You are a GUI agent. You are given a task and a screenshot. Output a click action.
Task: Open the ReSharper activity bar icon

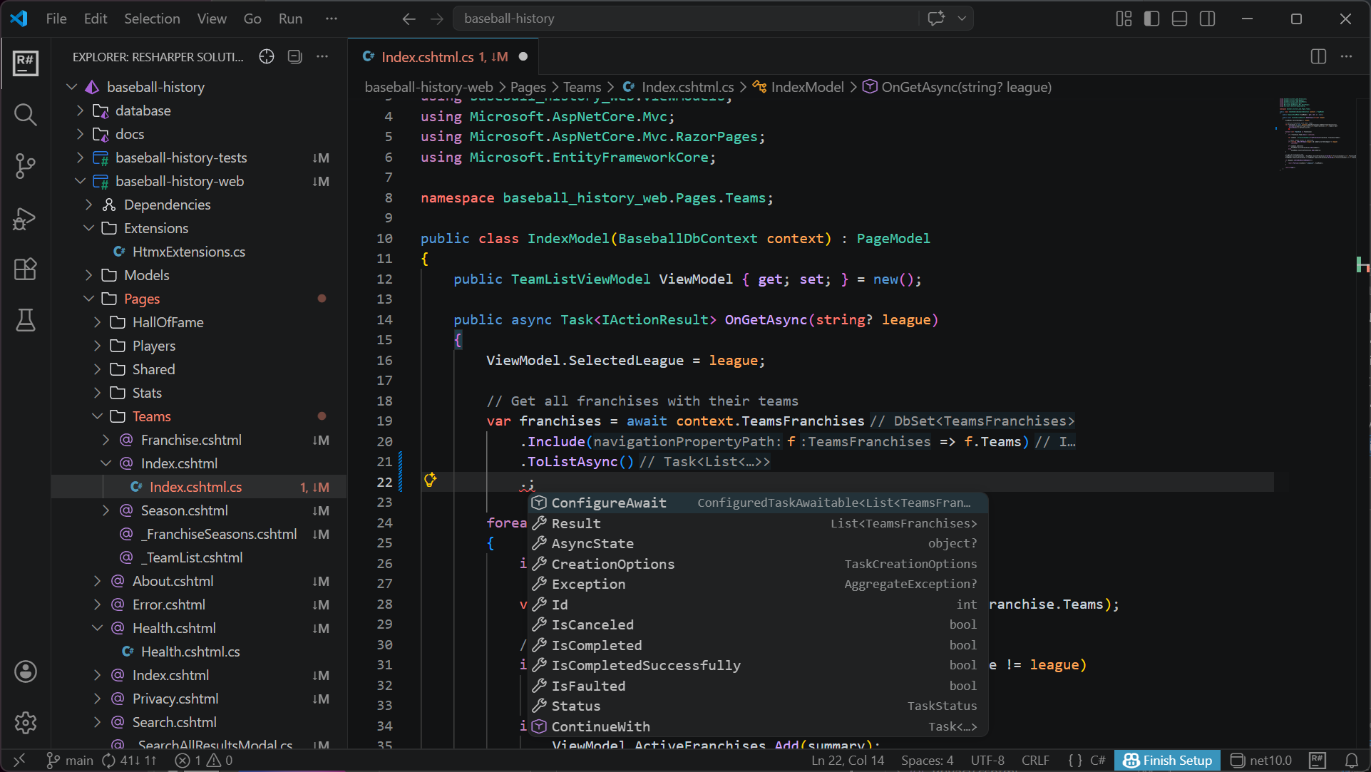coord(26,63)
